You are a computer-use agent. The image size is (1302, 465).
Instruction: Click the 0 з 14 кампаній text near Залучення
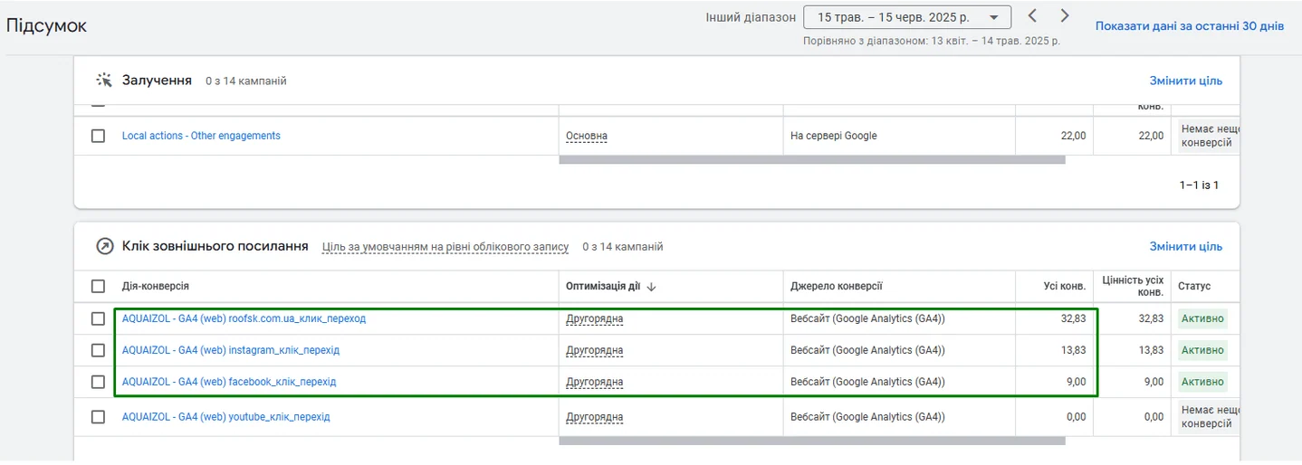(246, 81)
